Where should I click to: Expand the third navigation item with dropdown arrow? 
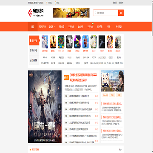52,27
